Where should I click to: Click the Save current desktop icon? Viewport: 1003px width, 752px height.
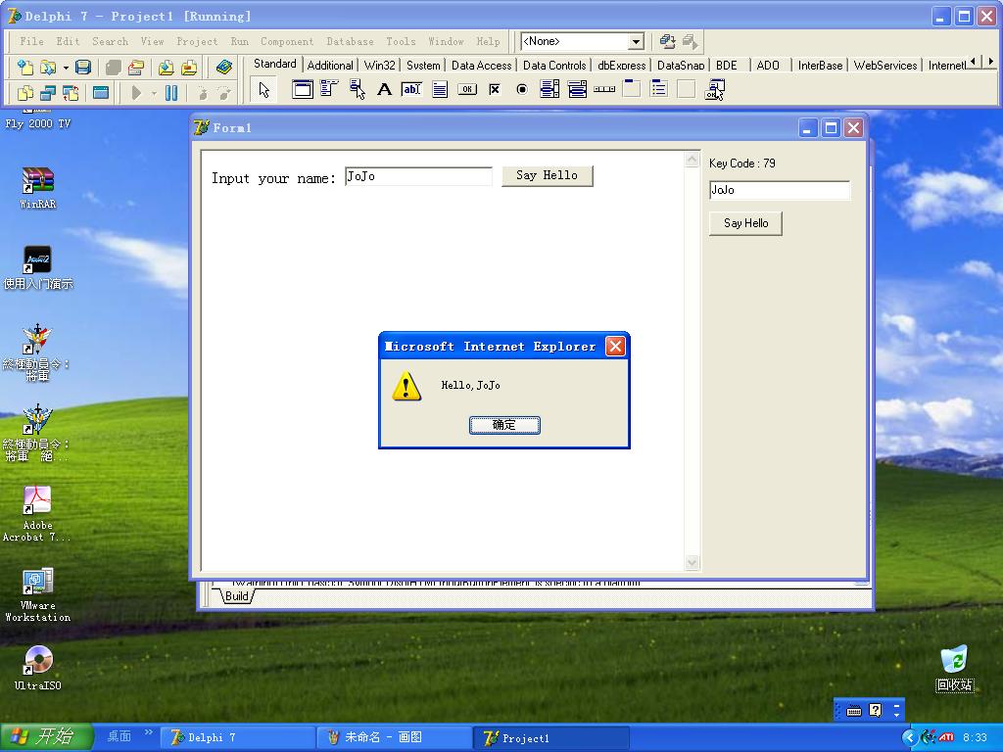668,41
